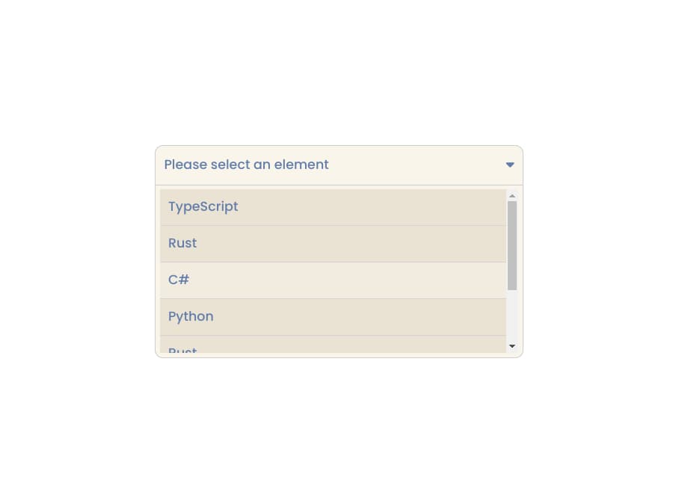Select the TypeScript option

(333, 207)
